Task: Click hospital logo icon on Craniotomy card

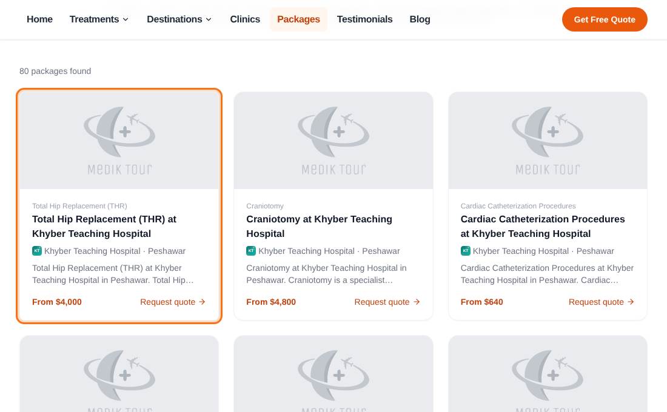Action: coord(251,251)
